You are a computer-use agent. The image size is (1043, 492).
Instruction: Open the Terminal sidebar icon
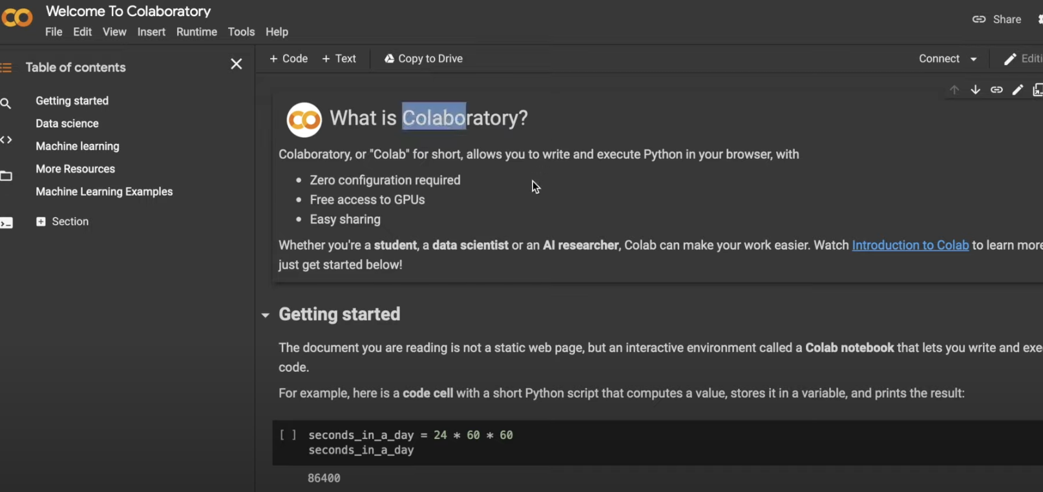click(x=6, y=223)
